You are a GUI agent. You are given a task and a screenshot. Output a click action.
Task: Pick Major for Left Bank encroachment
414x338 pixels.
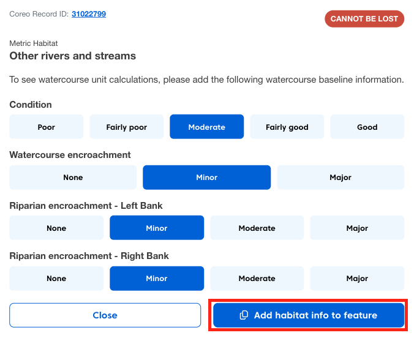[x=357, y=228]
